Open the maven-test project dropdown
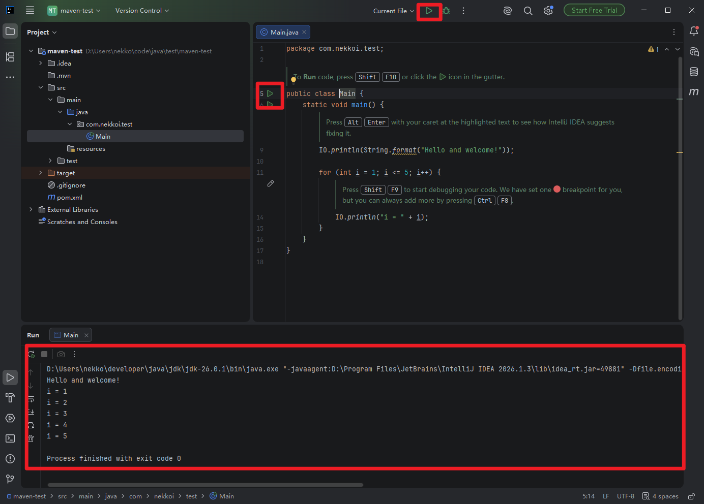The height and width of the screenshot is (504, 704). 74,10
